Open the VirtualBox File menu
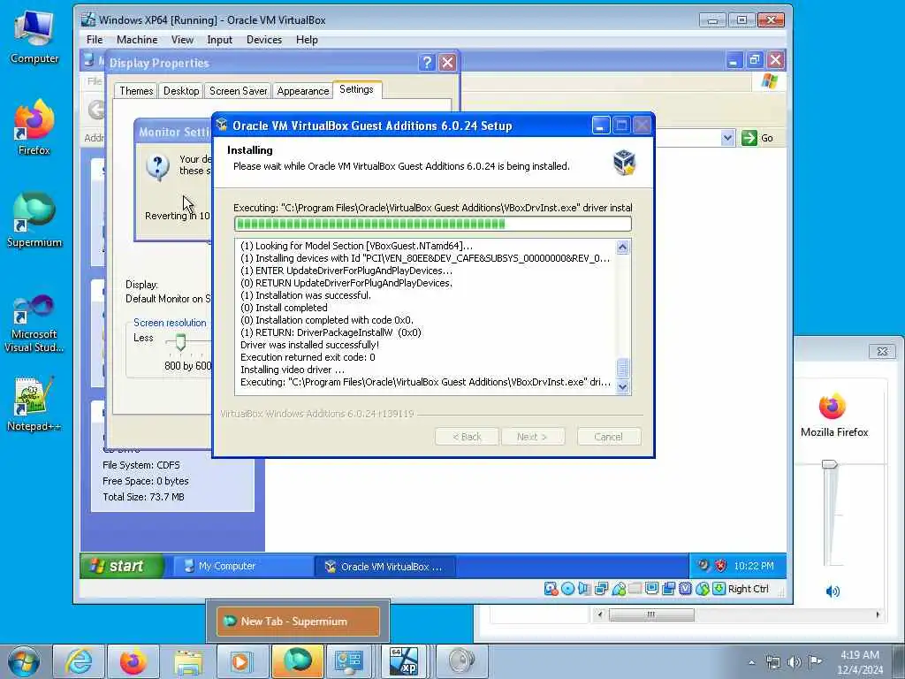The height and width of the screenshot is (679, 905). click(x=95, y=40)
